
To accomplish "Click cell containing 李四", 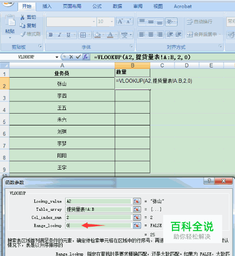I will point(62,96).
